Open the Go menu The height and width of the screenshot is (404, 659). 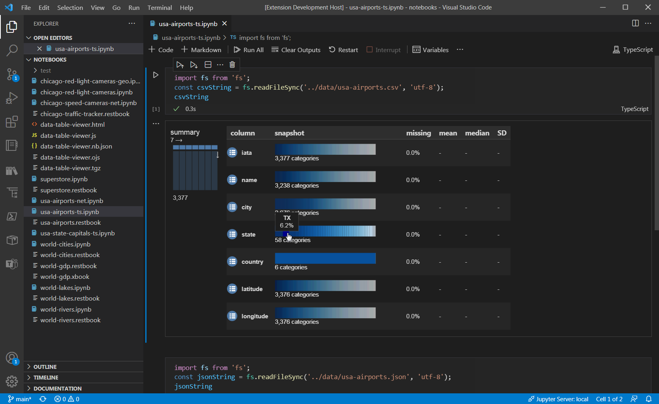(116, 8)
